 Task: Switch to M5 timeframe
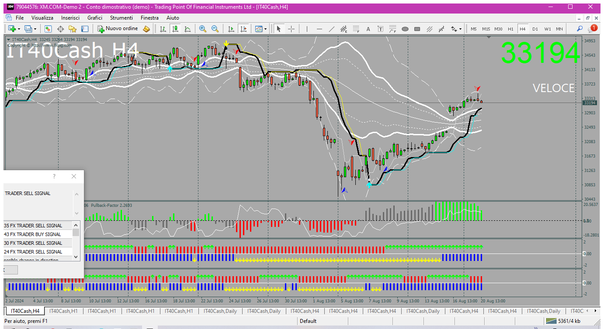(474, 29)
